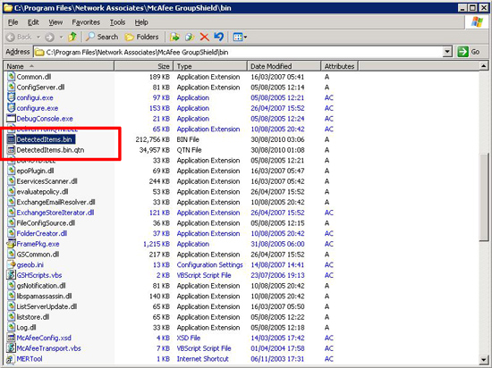Click the green Go button
Screen dimensions: 492x368
click(469, 52)
